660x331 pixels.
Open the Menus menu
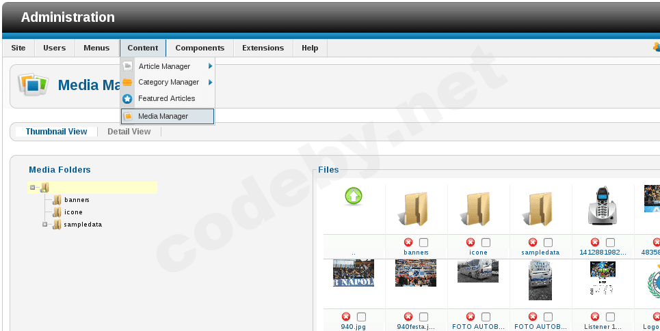(96, 48)
